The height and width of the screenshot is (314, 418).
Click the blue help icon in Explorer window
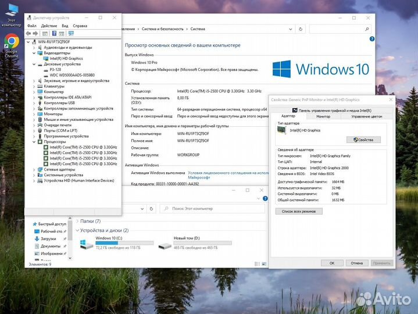[x=265, y=198]
